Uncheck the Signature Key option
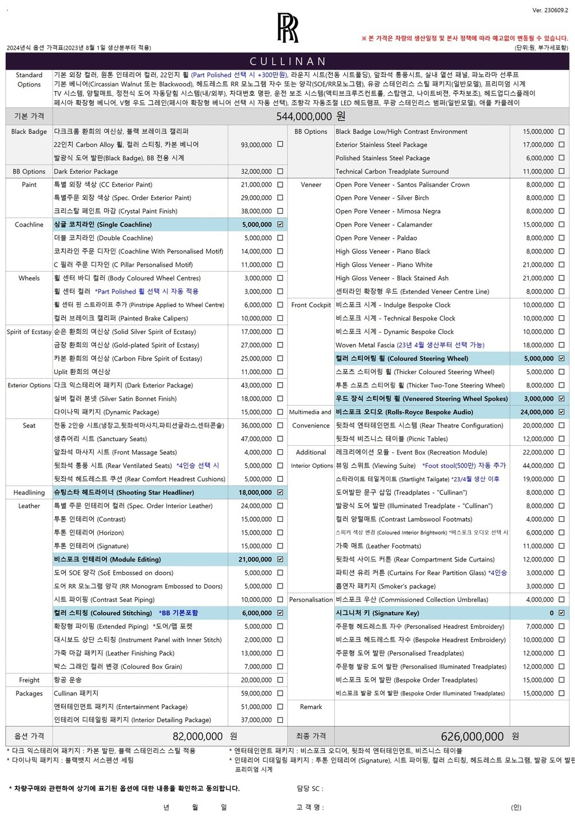The height and width of the screenshot is (824, 575). click(561, 613)
